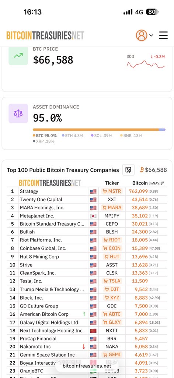Click the Ticker column header
Image resolution: width=174 pixels, height=378 pixels.
[112, 183]
